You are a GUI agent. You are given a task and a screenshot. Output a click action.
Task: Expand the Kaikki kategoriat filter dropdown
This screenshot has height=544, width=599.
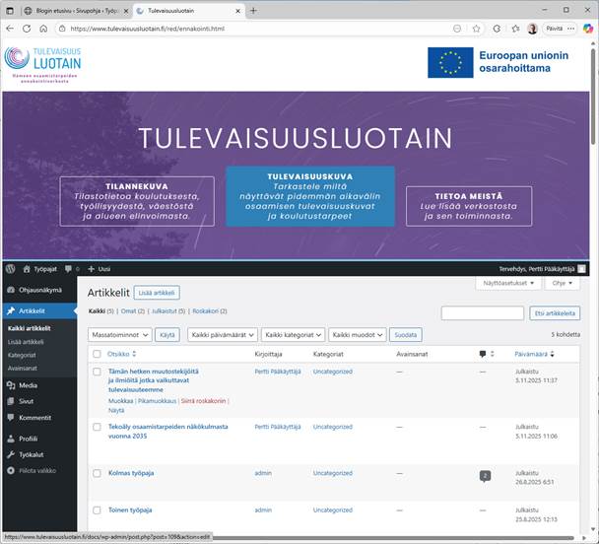click(x=295, y=335)
